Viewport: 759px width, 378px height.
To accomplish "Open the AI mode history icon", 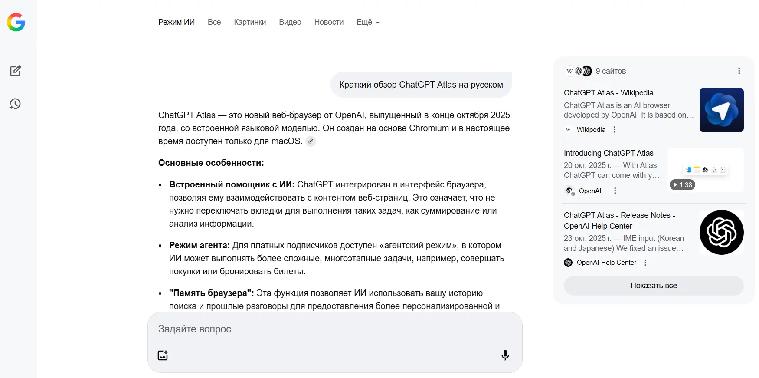I will coord(15,104).
